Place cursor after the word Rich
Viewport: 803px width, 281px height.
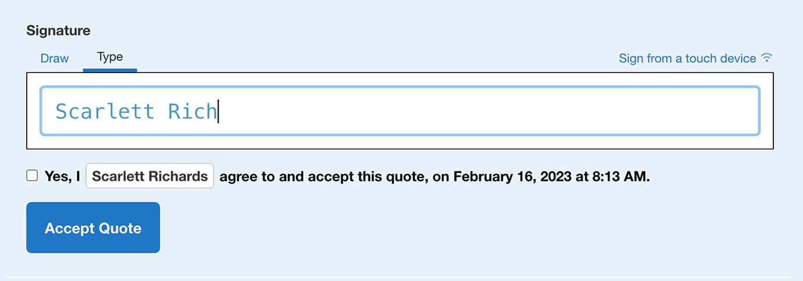218,111
